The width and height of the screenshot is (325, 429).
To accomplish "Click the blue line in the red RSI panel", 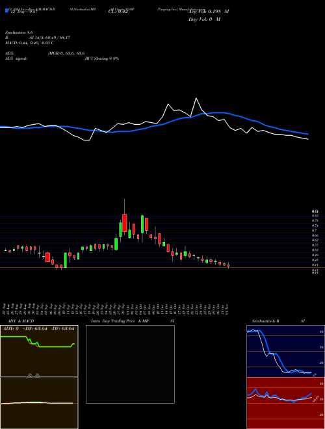I will click(x=279, y=396).
